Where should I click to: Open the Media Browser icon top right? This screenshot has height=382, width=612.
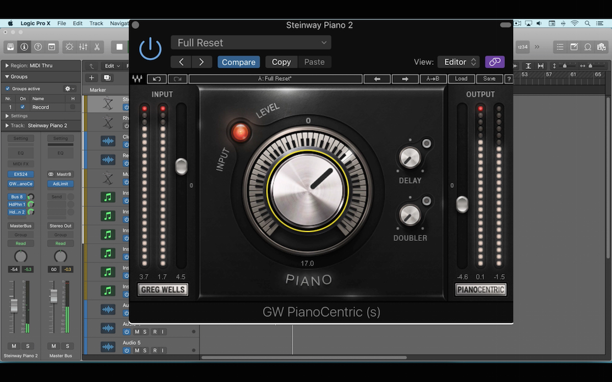tap(602, 47)
